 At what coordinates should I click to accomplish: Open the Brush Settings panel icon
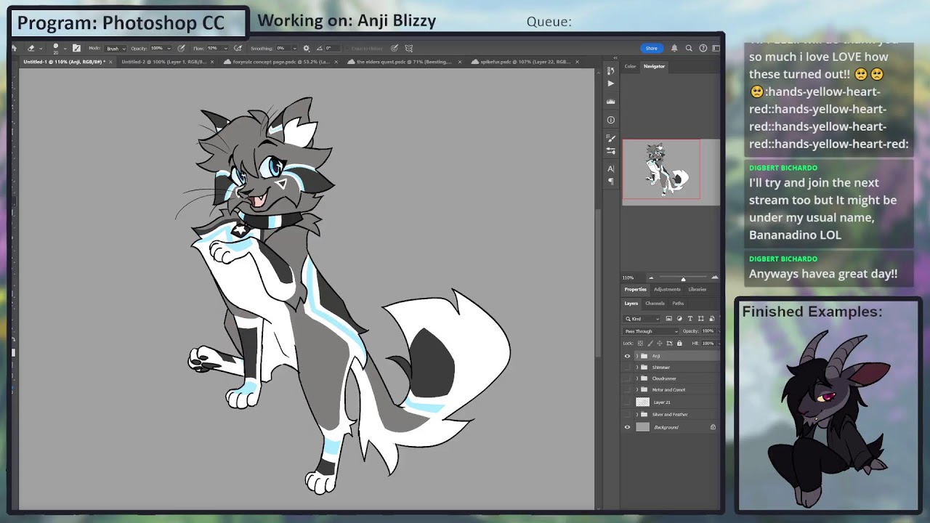point(610,150)
